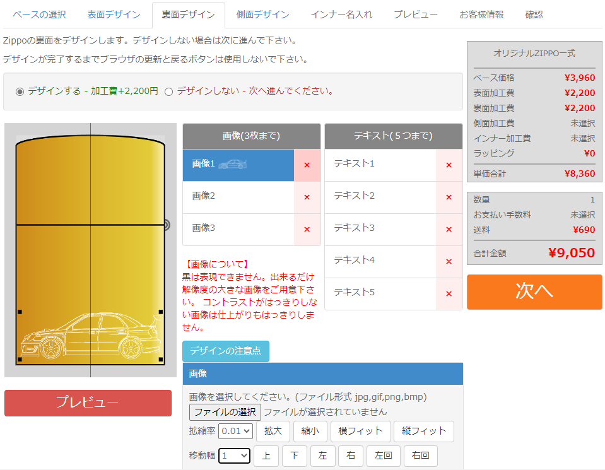The height and width of the screenshot is (470, 605).
Task: Open the 側面デザイン tab
Action: pos(262,15)
